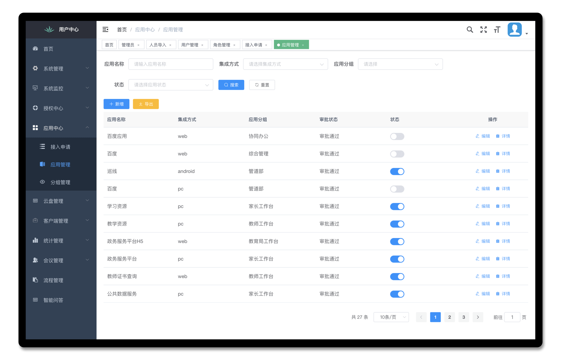
Task: Go to next page arrow in pagination
Action: [x=478, y=317]
